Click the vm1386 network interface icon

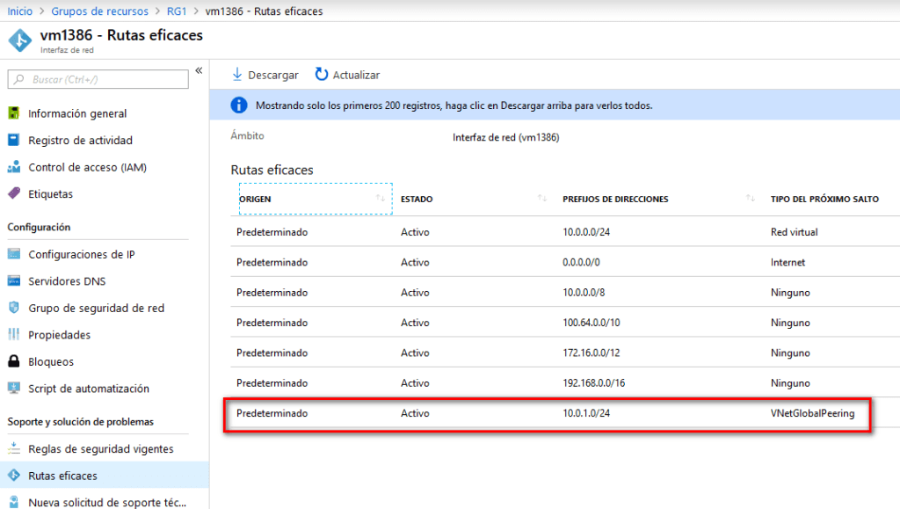click(x=20, y=40)
